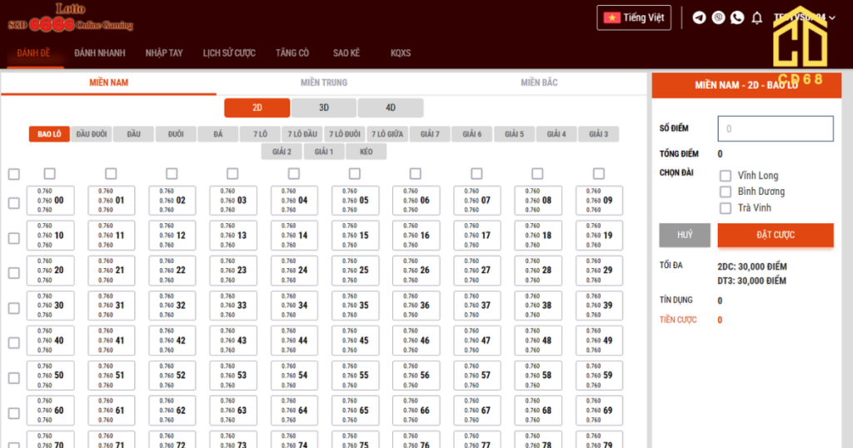Tick the Bình Dương station checkbox
The image size is (853, 448).
point(726,192)
